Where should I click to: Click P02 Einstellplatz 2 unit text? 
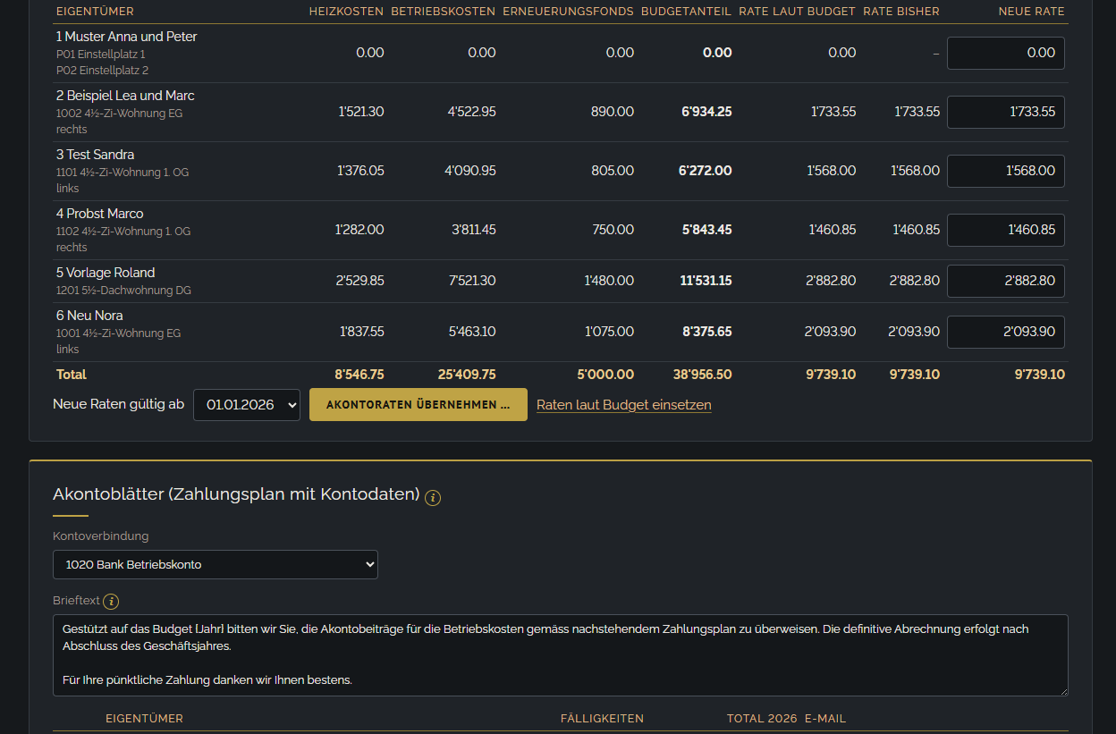tap(102, 70)
